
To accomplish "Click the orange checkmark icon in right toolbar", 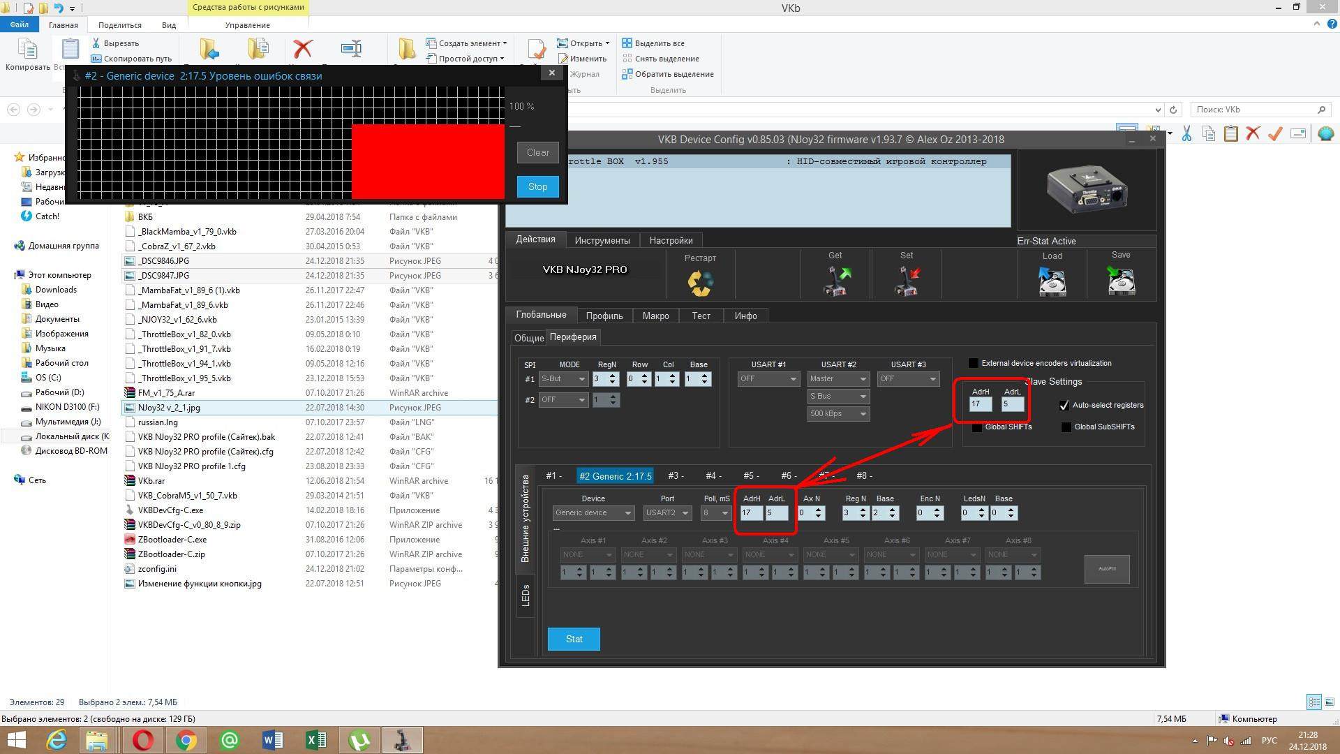I will click(1275, 133).
